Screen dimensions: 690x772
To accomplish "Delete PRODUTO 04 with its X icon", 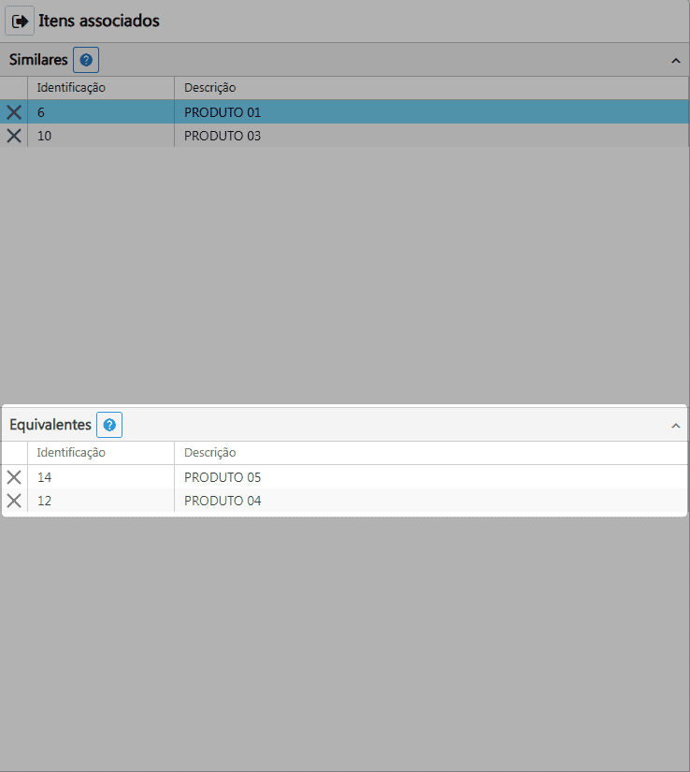I will tap(14, 501).
